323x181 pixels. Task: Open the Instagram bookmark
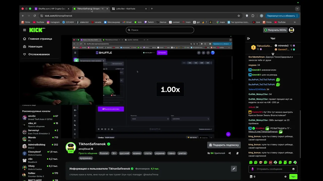coord(53,22)
